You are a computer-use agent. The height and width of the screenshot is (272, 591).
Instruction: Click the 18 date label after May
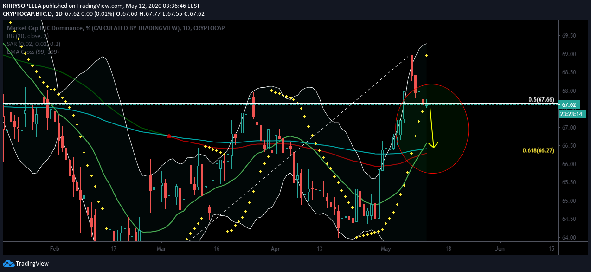(449, 249)
